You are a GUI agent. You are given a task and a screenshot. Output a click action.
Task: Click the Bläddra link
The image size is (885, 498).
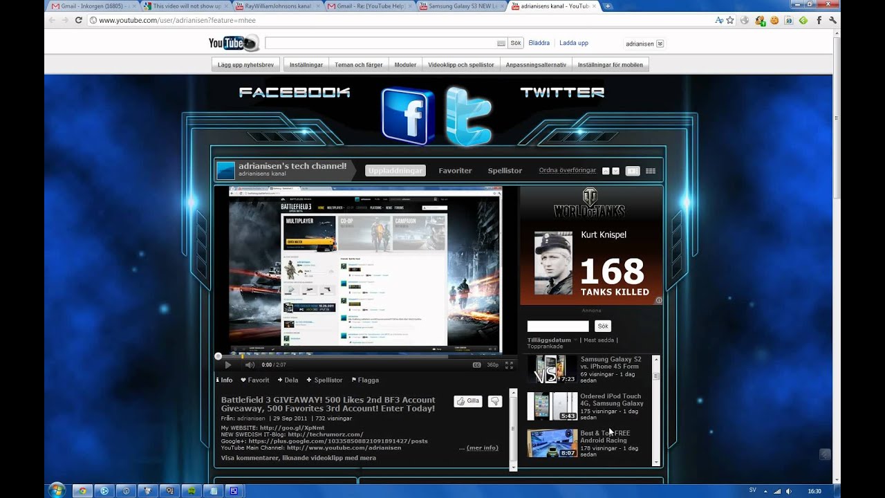539,43
